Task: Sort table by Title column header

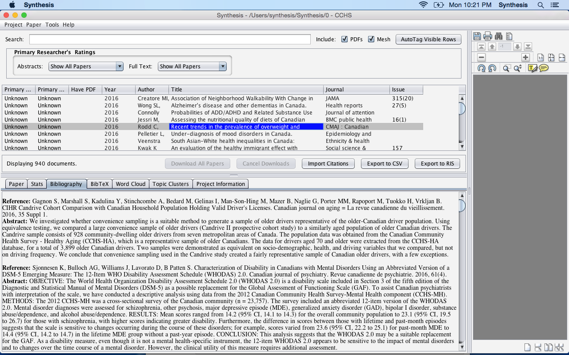Action: 246,89
